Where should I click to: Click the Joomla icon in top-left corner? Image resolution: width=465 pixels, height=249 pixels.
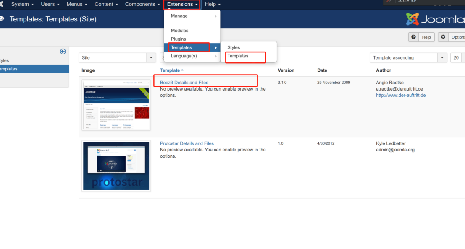pos(2,4)
